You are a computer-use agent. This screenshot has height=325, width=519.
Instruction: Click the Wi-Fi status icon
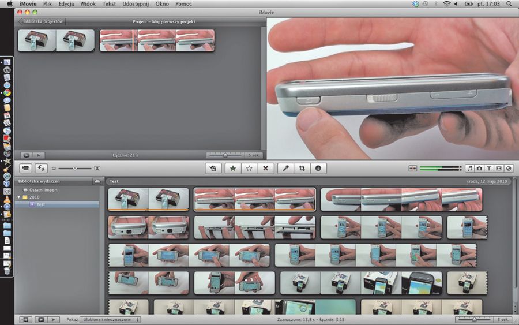tap(447, 3)
